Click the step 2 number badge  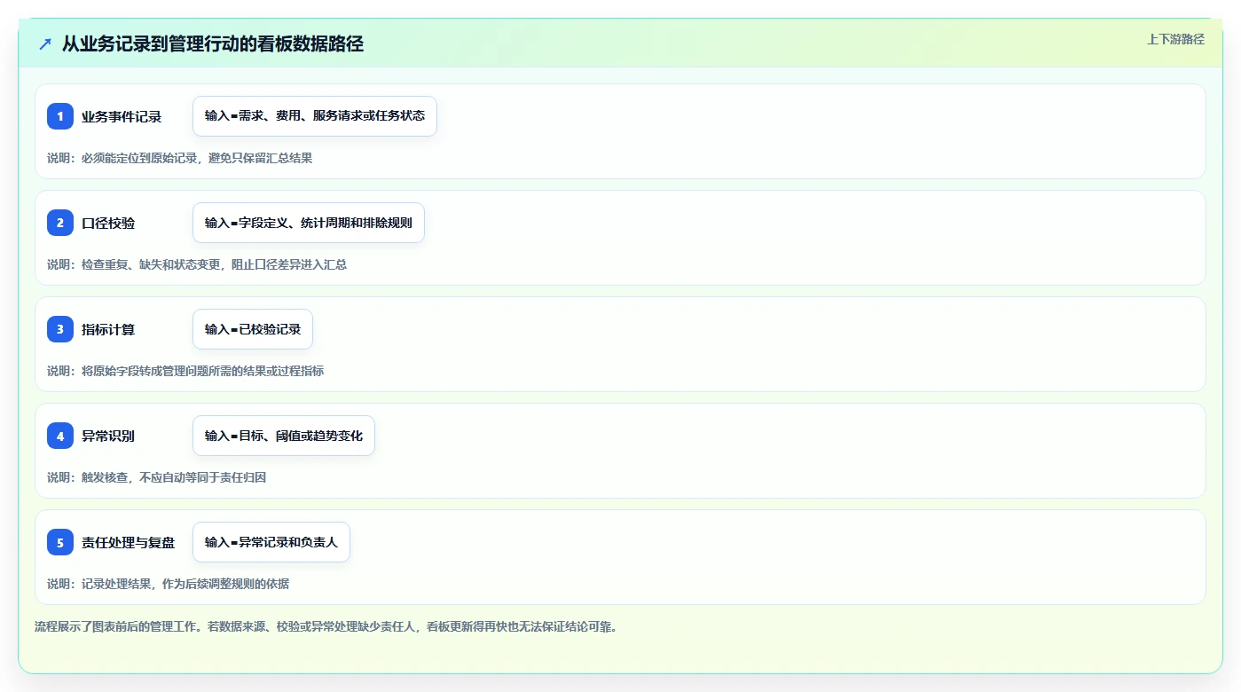pyautogui.click(x=60, y=223)
